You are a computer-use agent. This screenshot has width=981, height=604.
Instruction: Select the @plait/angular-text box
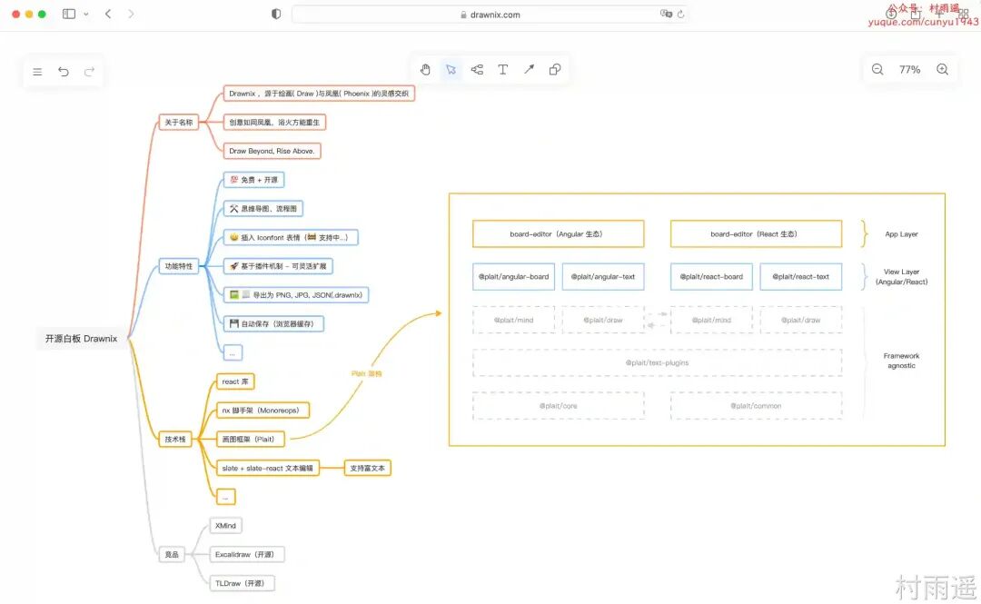pos(603,277)
